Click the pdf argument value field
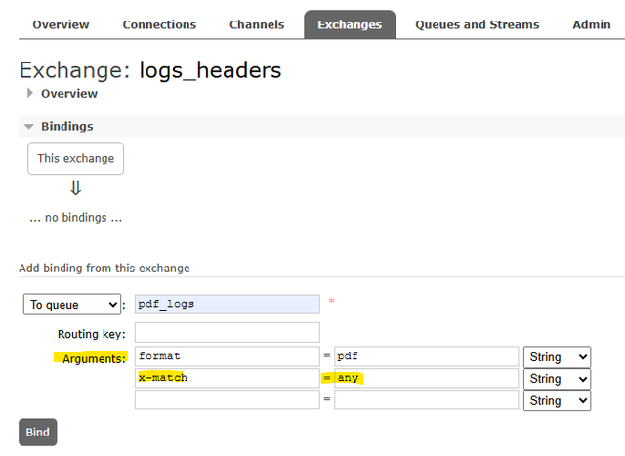The width and height of the screenshot is (625, 456). (426, 356)
